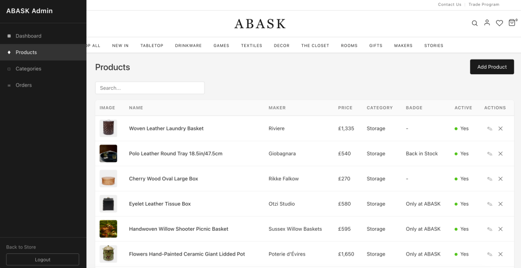Click the Add Product button
Image resolution: width=521 pixels, height=268 pixels.
click(492, 67)
